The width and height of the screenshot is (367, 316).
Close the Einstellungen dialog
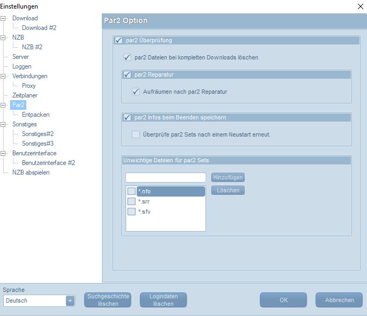point(361,6)
